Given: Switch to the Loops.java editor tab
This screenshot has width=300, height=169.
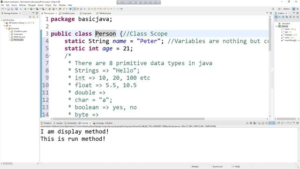Looking at the screenshot, I should pos(85,13).
